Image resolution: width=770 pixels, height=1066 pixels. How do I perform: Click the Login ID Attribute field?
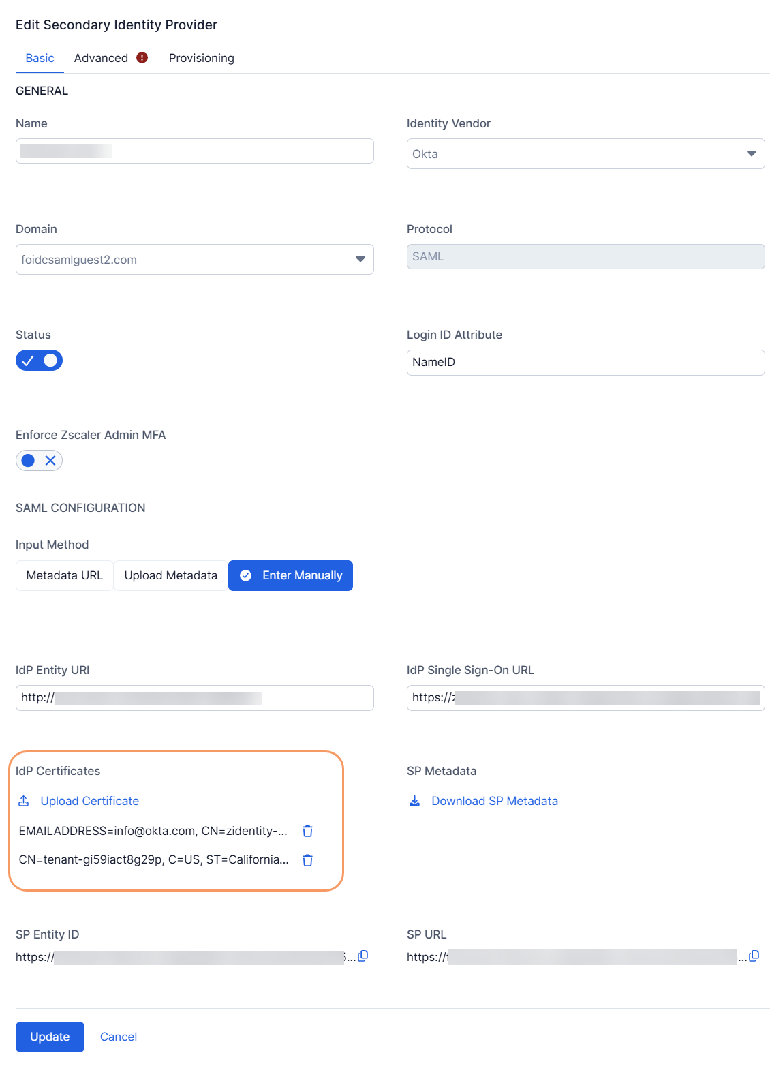[585, 362]
